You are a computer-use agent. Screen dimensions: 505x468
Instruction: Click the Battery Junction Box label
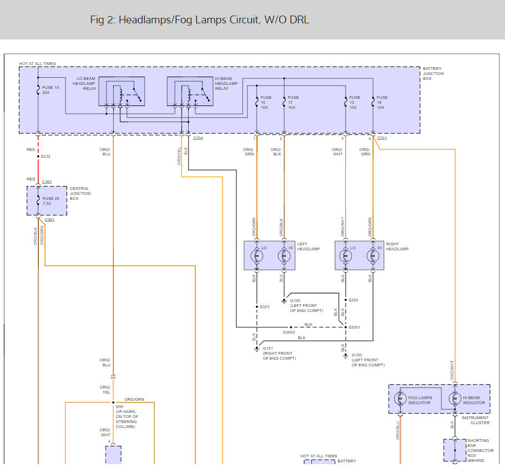pyautogui.click(x=433, y=73)
